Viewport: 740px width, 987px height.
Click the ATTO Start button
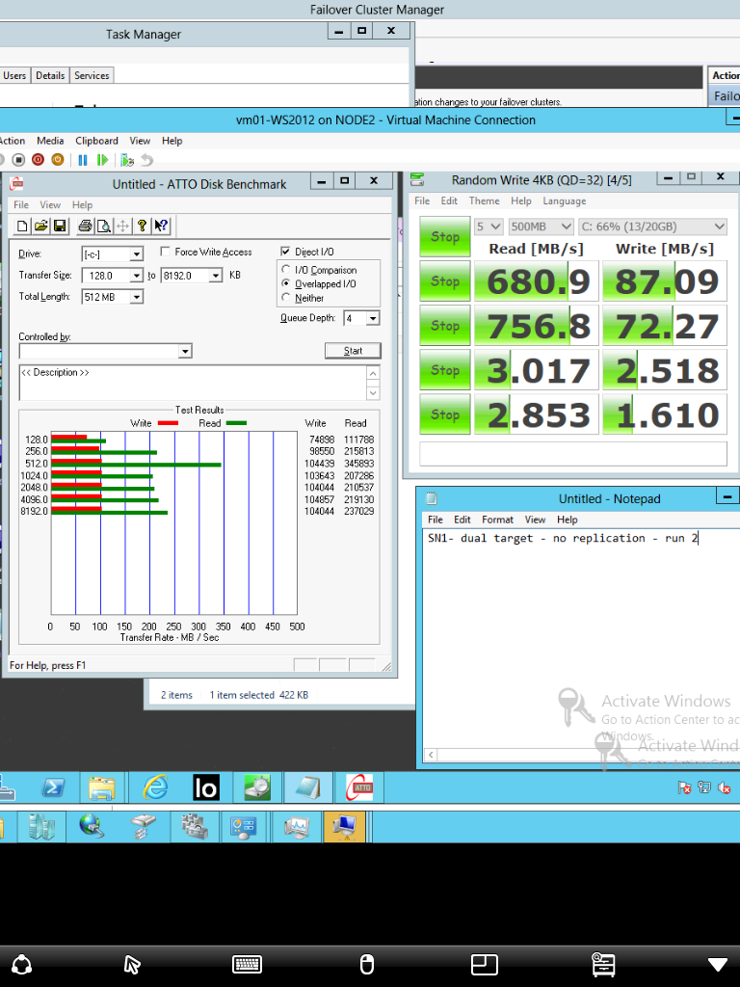point(353,351)
